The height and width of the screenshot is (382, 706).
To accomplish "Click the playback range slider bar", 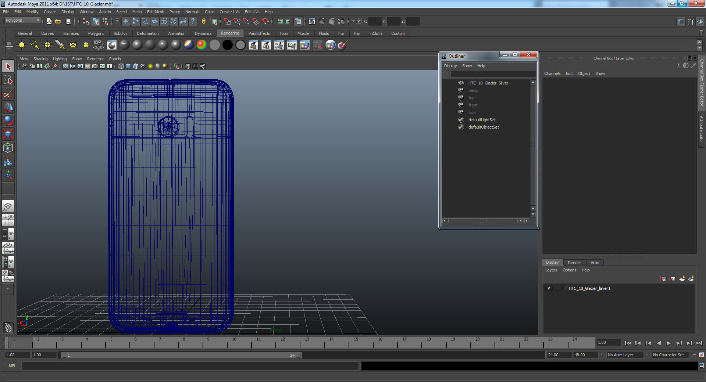I will pyautogui.click(x=181, y=355).
